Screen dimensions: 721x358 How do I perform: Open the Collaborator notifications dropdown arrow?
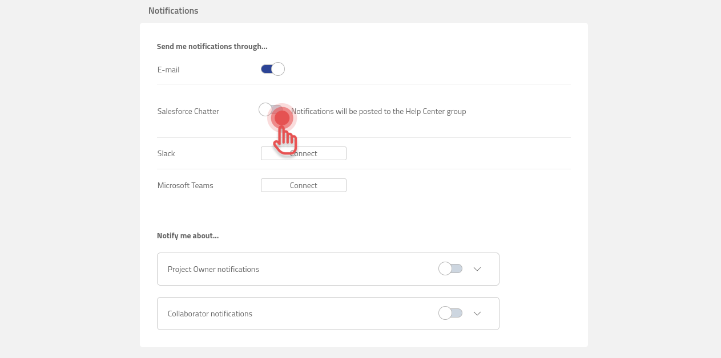[477, 313]
